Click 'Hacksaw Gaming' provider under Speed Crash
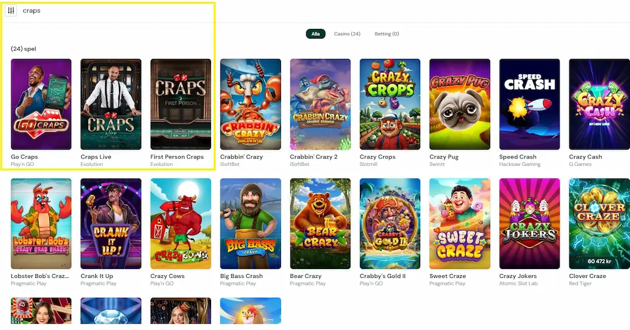Image resolution: width=630 pixels, height=330 pixels. [520, 164]
